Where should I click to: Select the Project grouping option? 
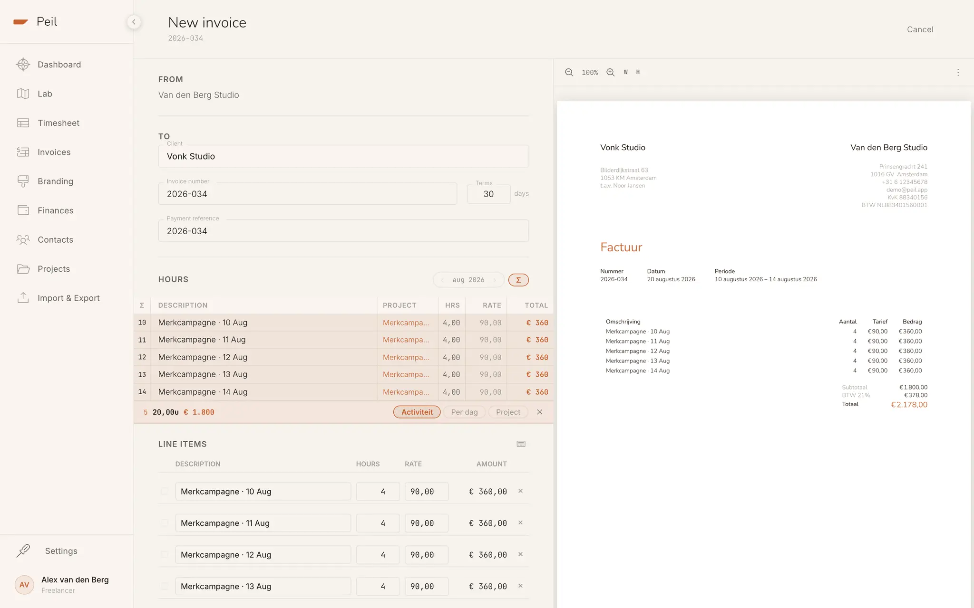(508, 412)
